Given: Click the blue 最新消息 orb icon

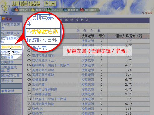Looking at the screenshot, I should click(x=65, y=10).
